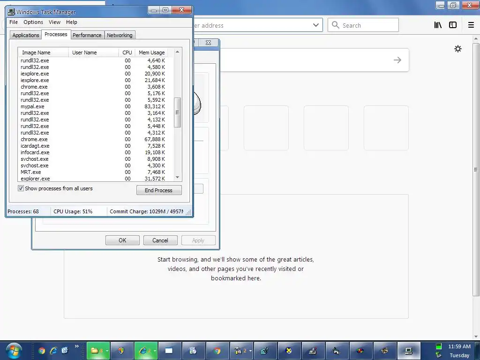This screenshot has height=360, width=480.
Task: Expand the Internet Explorer group arrow
Action: 155,351
